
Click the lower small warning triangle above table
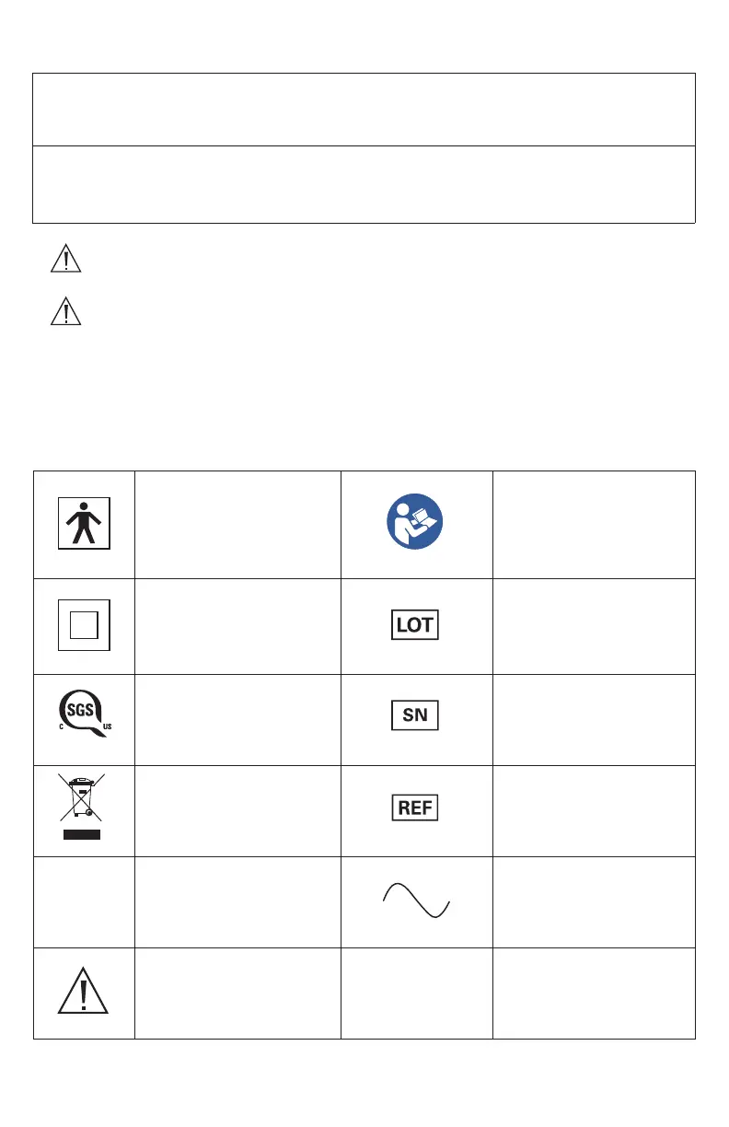[x=65, y=312]
